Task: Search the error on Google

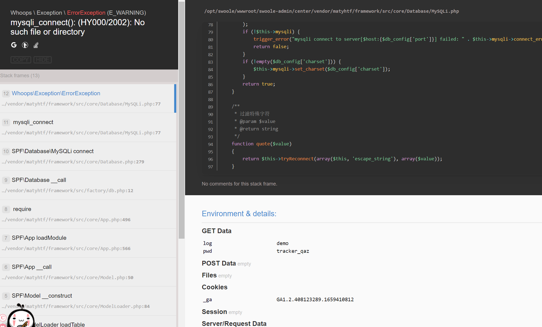Action: coord(14,45)
